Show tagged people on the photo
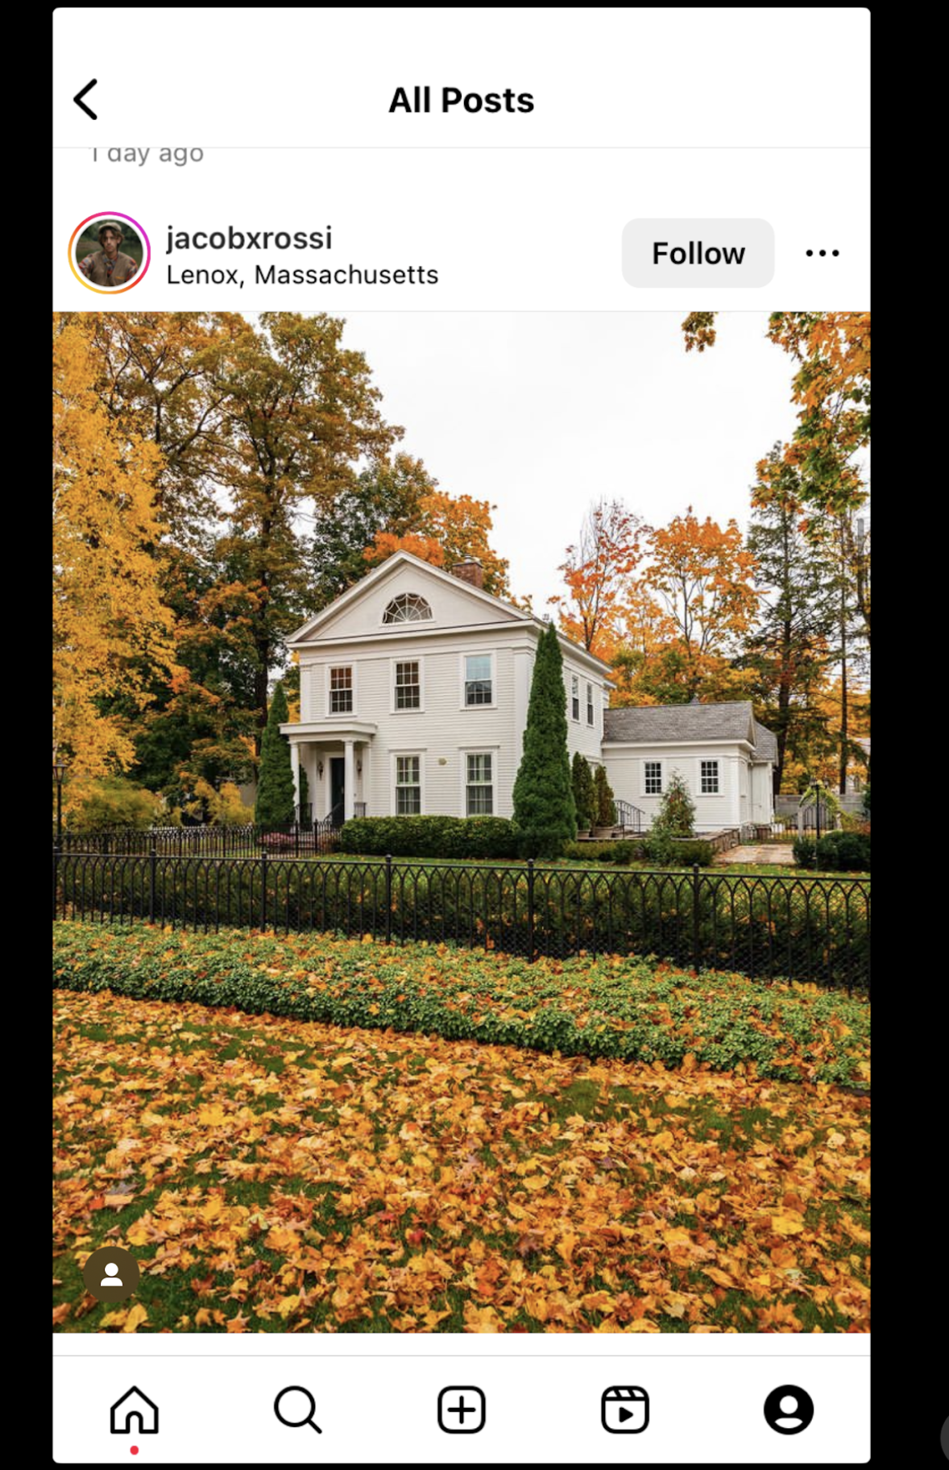The height and width of the screenshot is (1470, 949). [112, 1274]
